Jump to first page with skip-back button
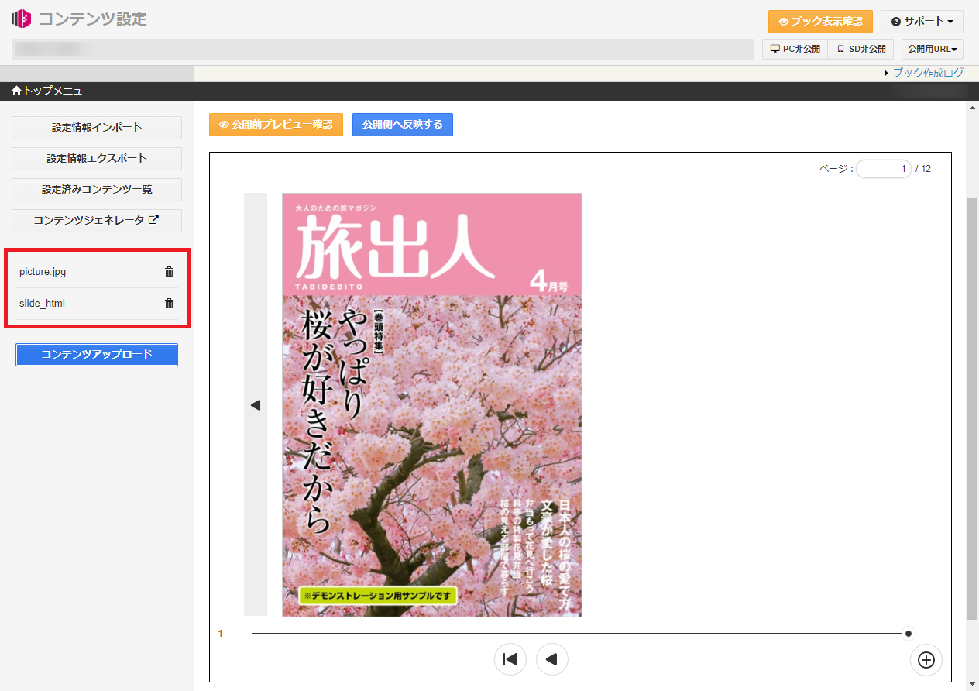 510,659
